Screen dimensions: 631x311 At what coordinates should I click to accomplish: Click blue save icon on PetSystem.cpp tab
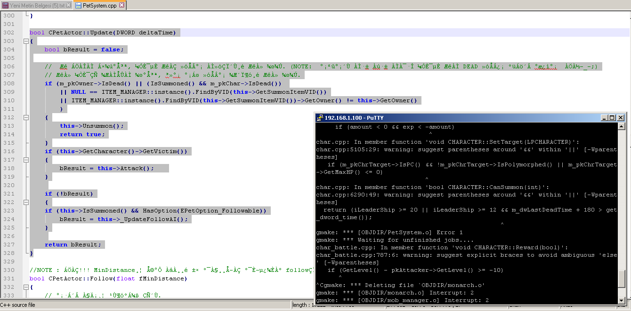(78, 5)
